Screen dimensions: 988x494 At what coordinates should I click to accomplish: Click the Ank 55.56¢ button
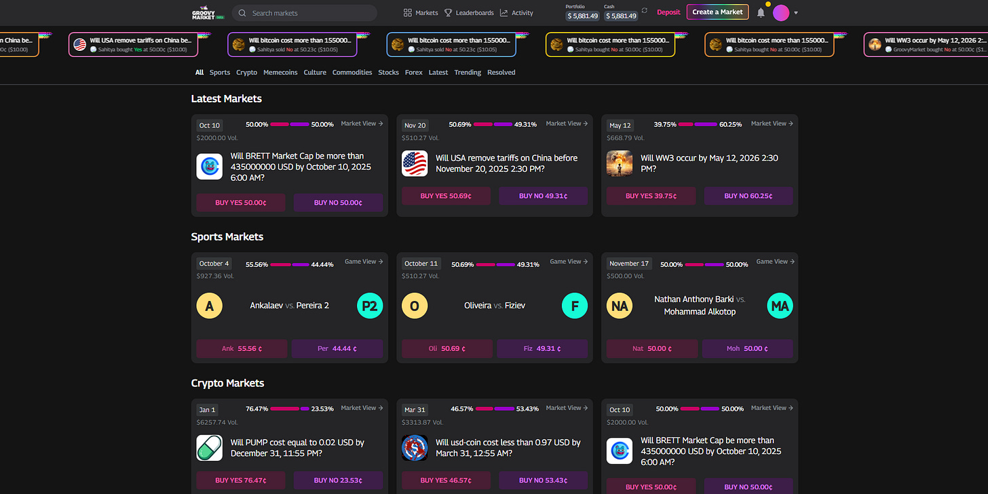[241, 349]
